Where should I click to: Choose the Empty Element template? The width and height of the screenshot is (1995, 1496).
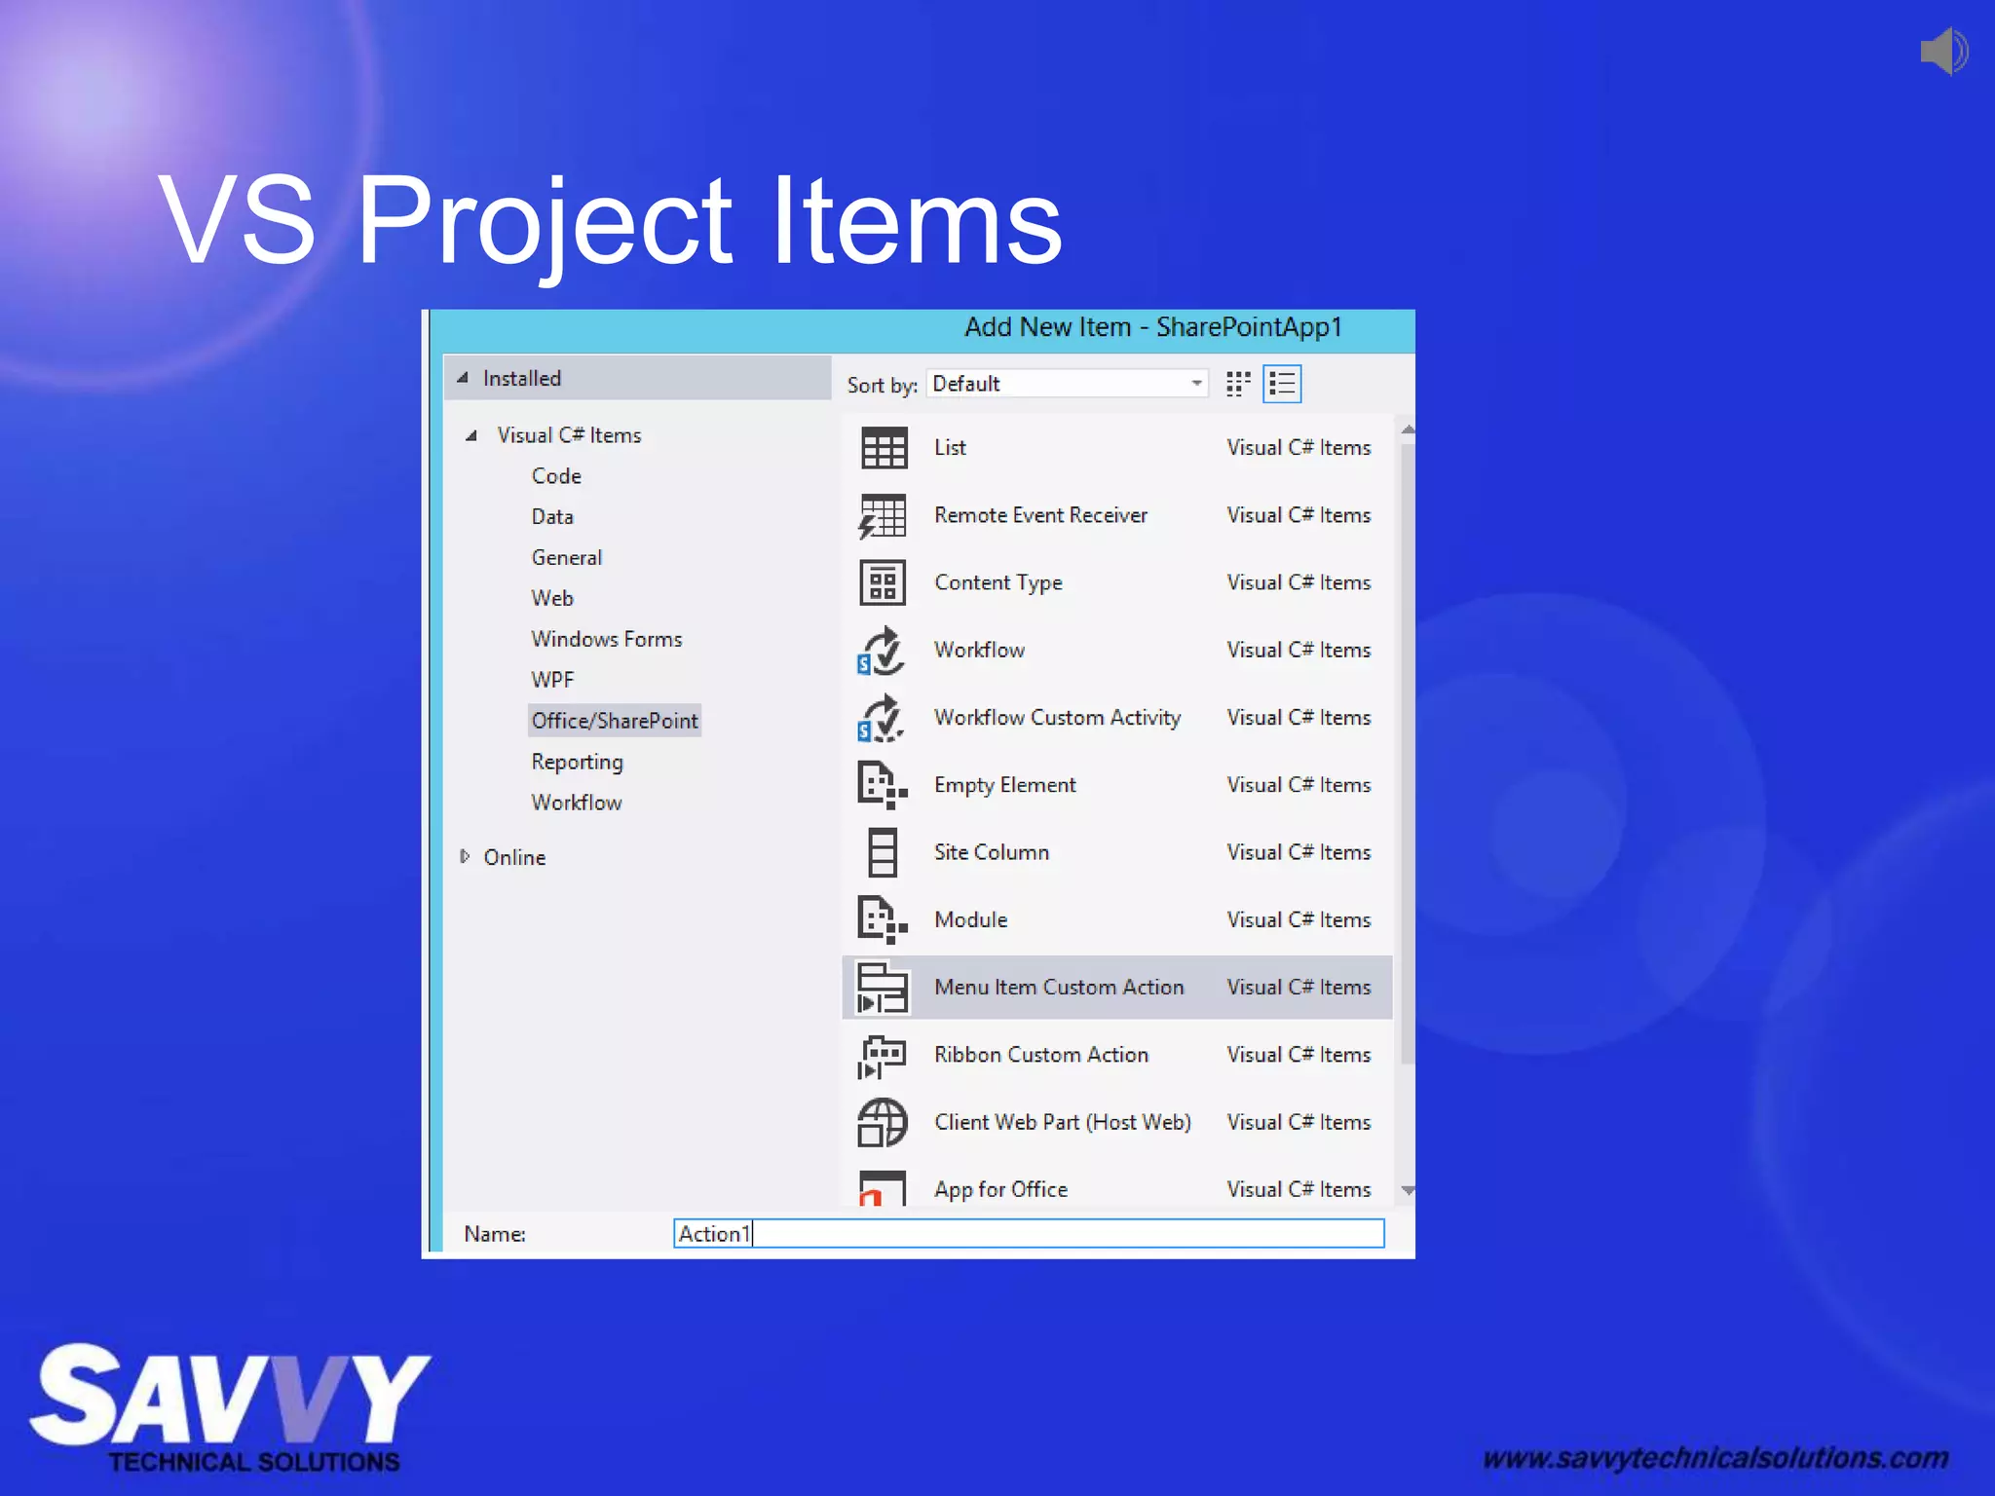[1004, 785]
